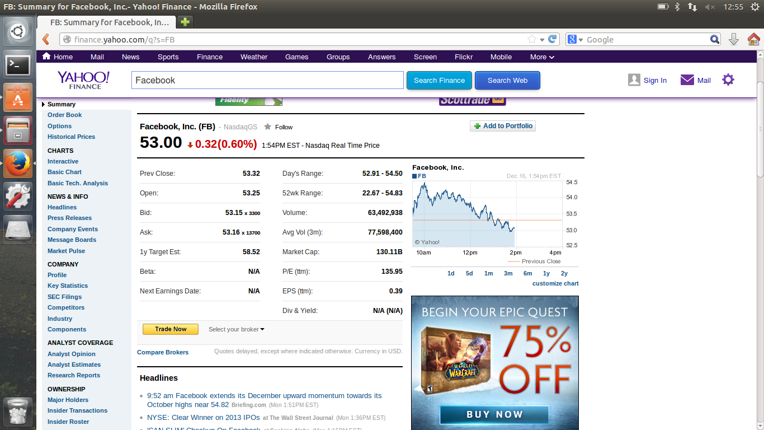The height and width of the screenshot is (430, 764).
Task: Follow Facebook stock with the star icon
Action: tap(268, 127)
